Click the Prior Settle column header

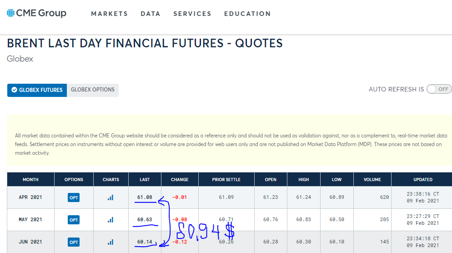[x=226, y=179]
